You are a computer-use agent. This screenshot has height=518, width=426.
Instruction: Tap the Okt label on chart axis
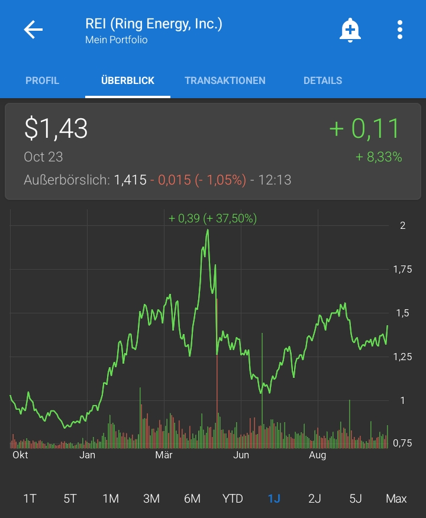(x=20, y=455)
